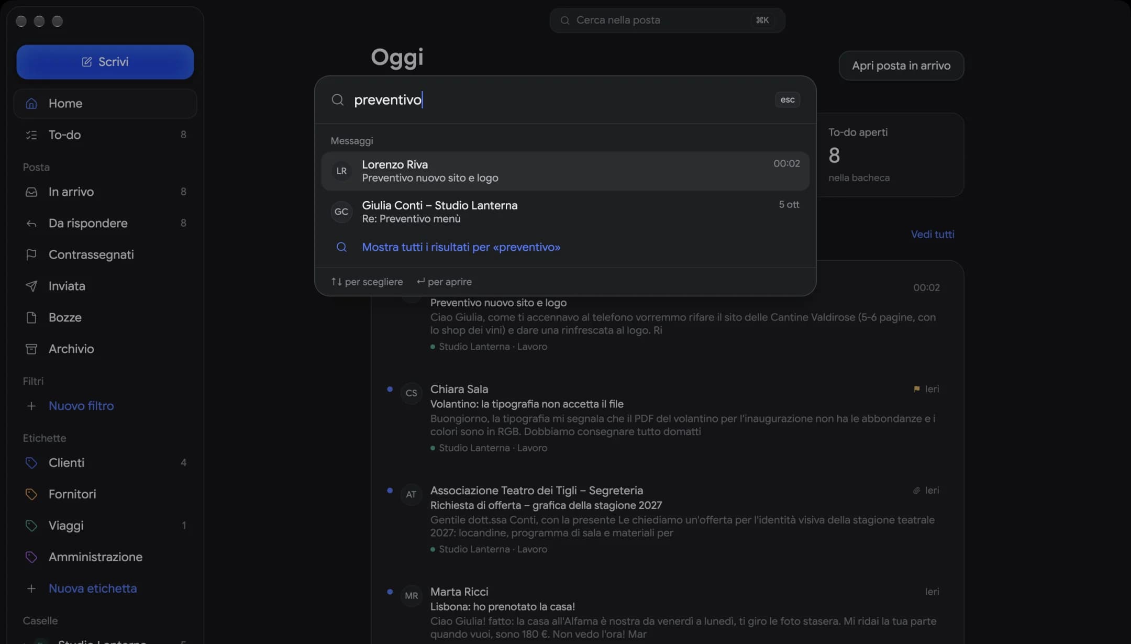Click the magnifier icon beside Mostra tutti
This screenshot has width=1131, height=644.
pos(341,247)
